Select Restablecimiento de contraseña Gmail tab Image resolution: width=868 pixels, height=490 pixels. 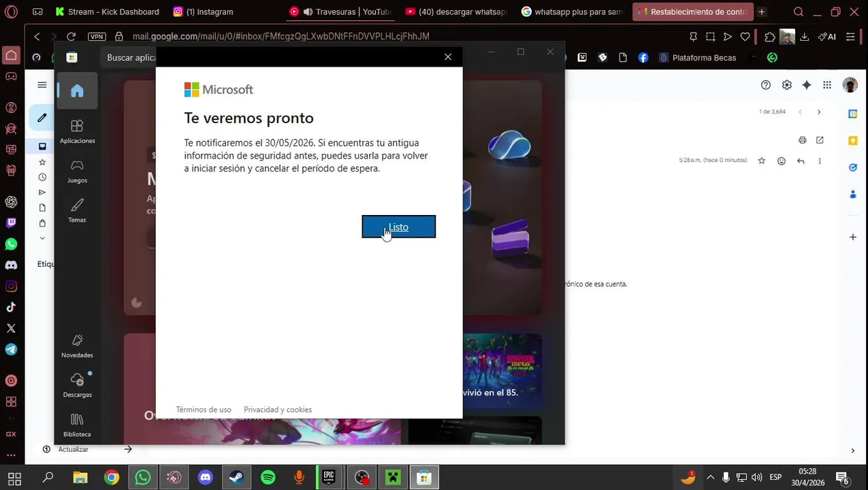[x=693, y=12]
